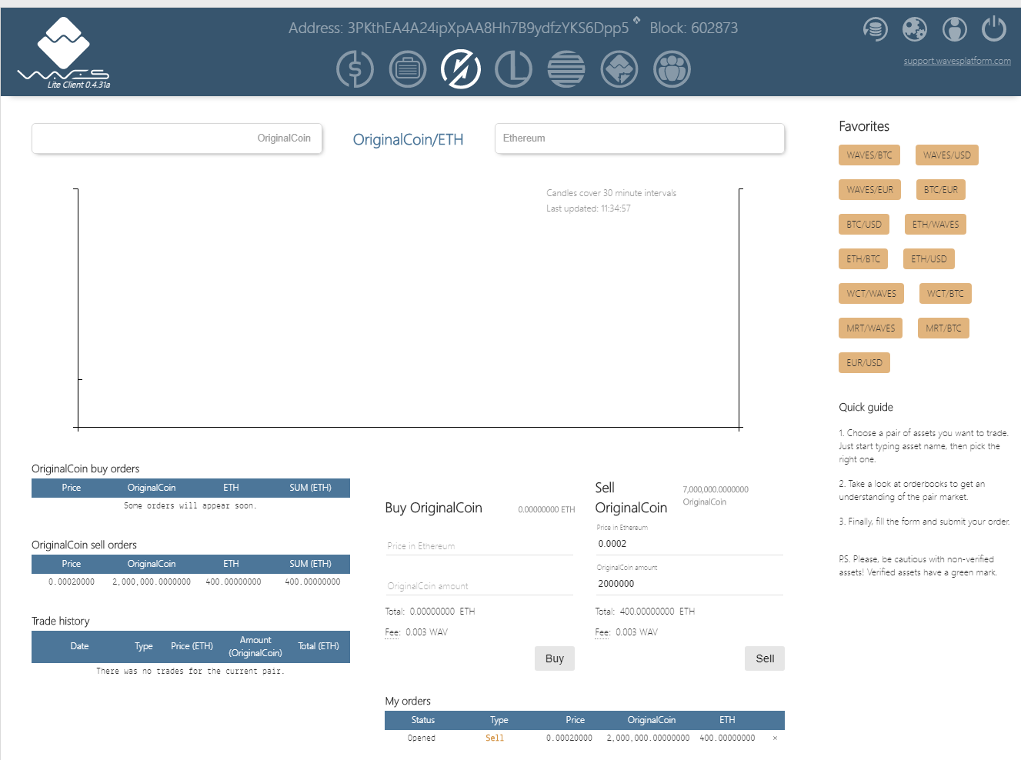Cancel the open sell order with x
Screen dimensions: 1021x760
[x=775, y=738]
